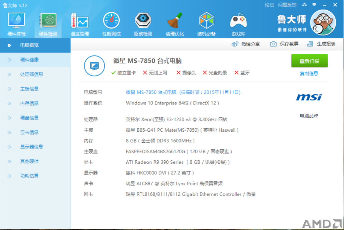The height and width of the screenshot is (230, 344).
Task: Open 游戏库 gamepad icon
Action: (238, 20)
